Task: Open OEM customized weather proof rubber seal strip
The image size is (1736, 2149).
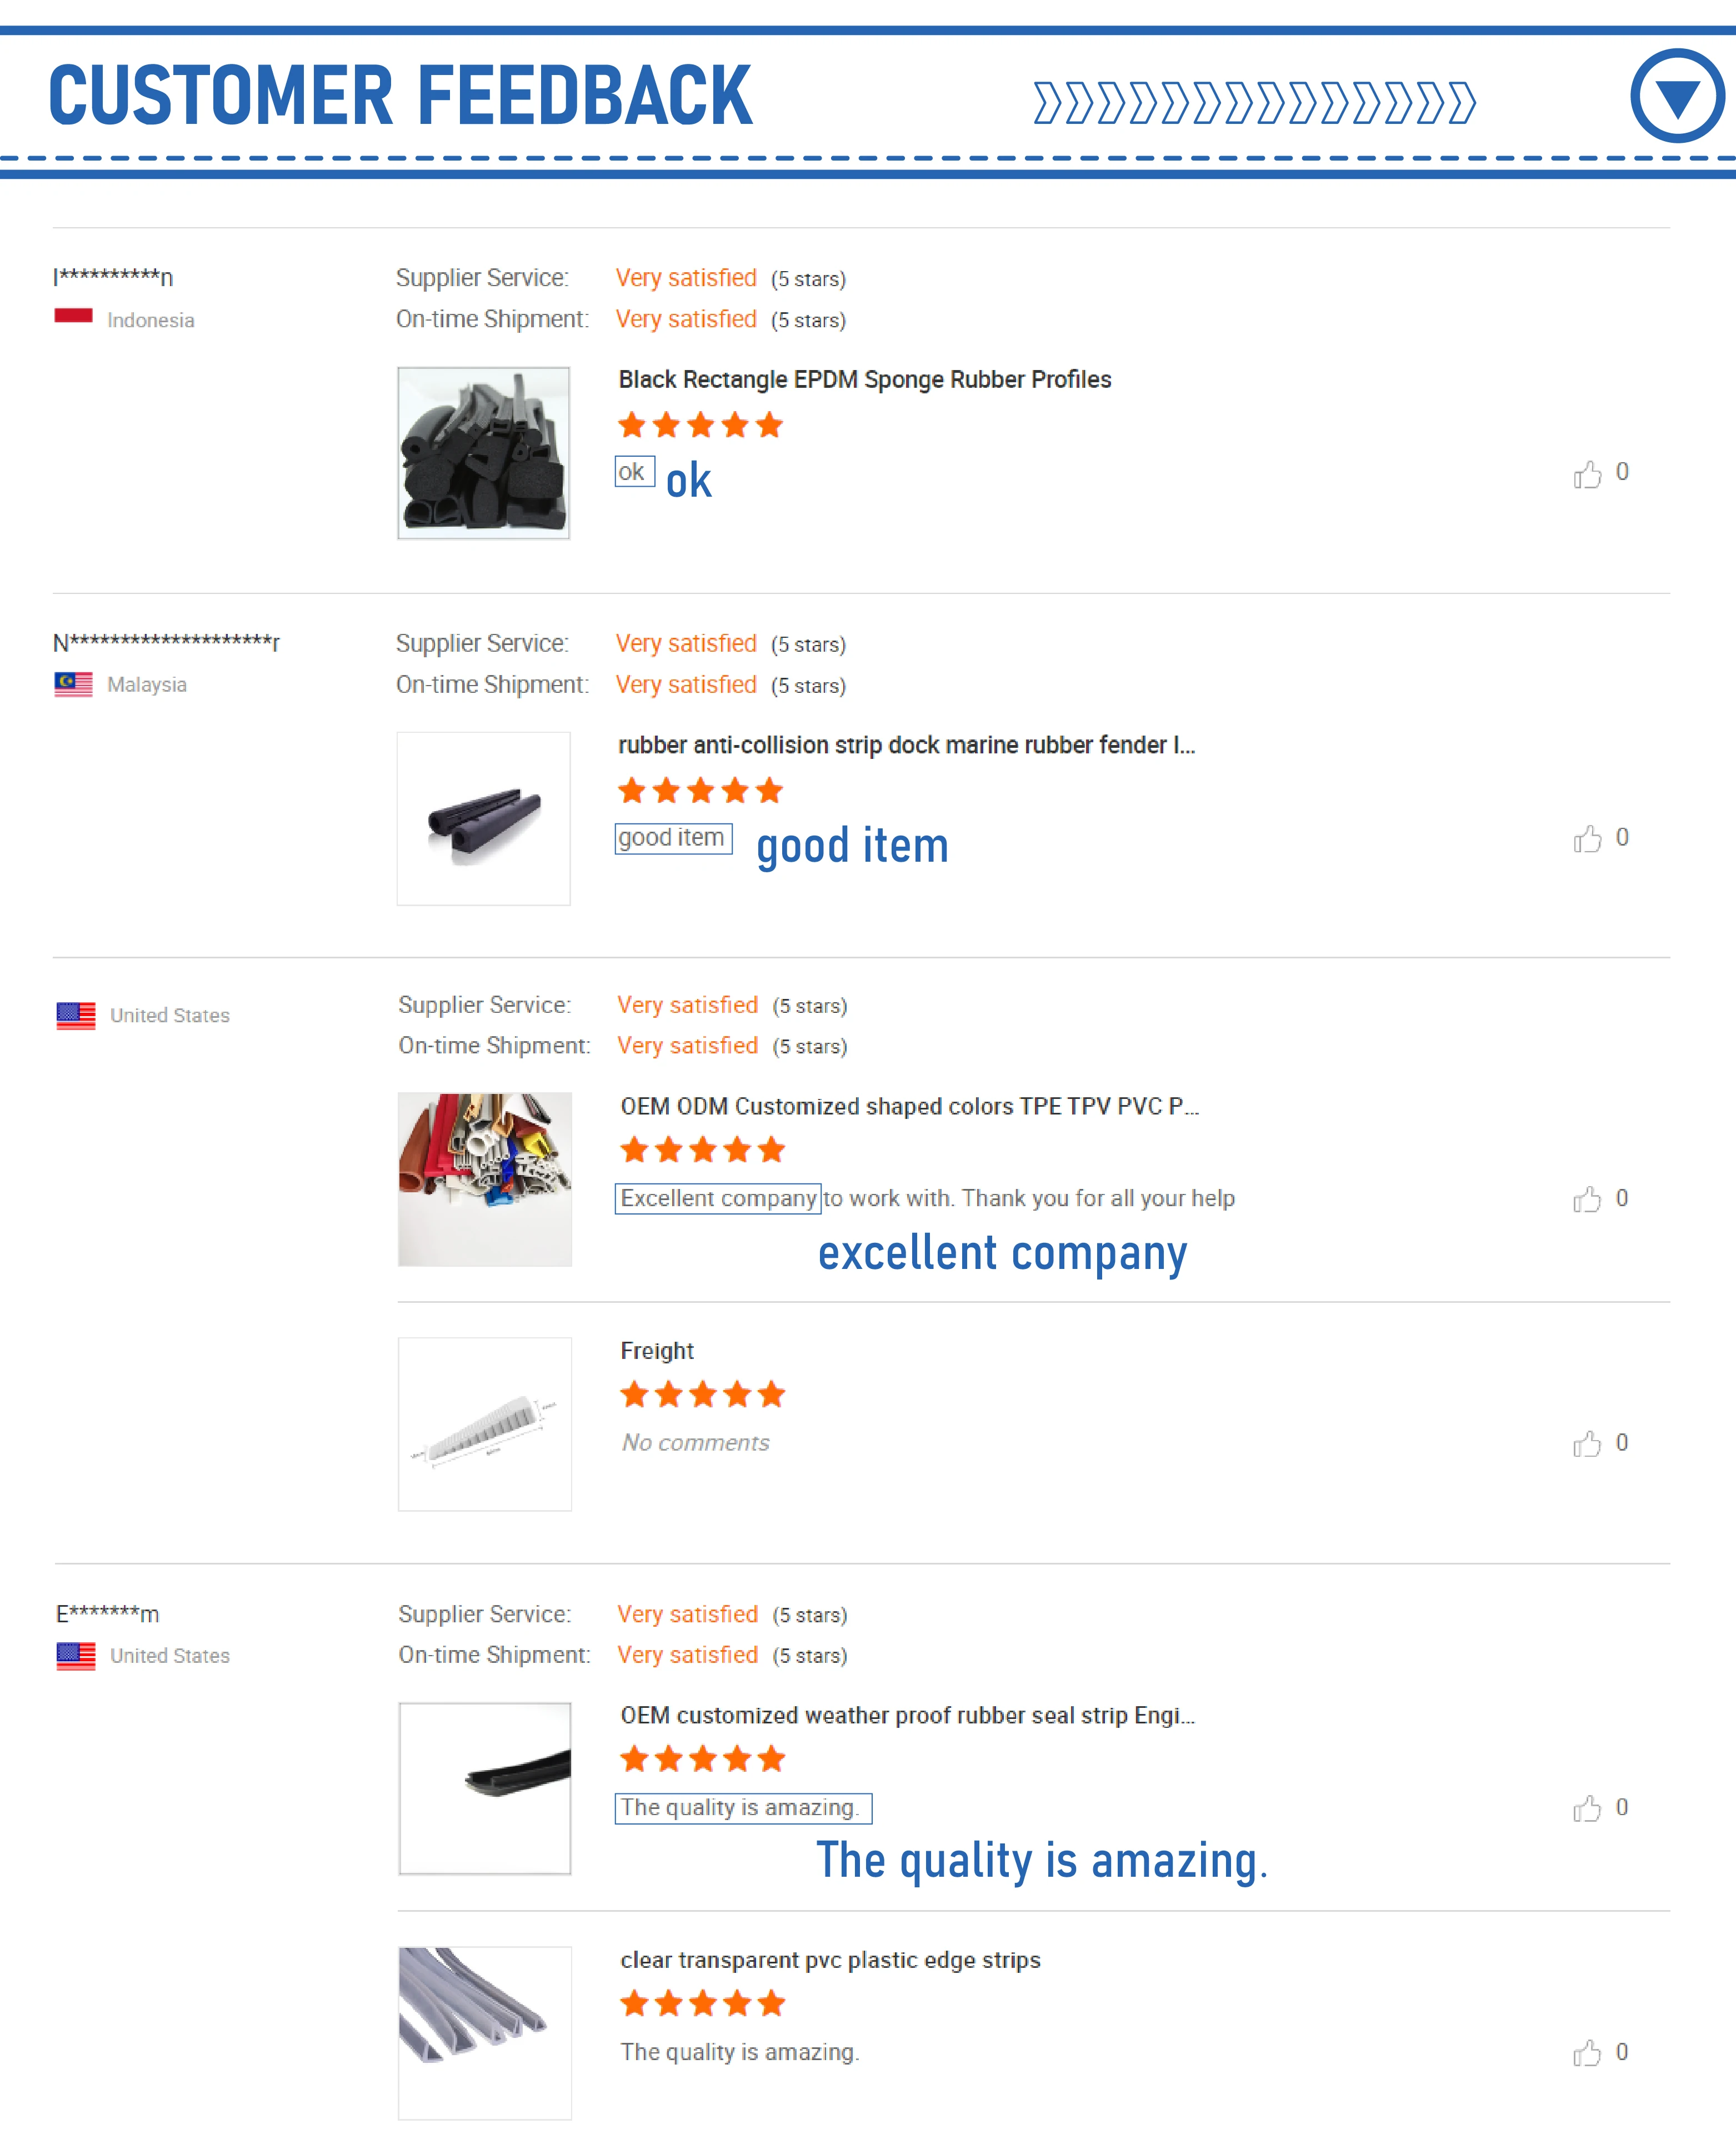Action: [x=907, y=1715]
